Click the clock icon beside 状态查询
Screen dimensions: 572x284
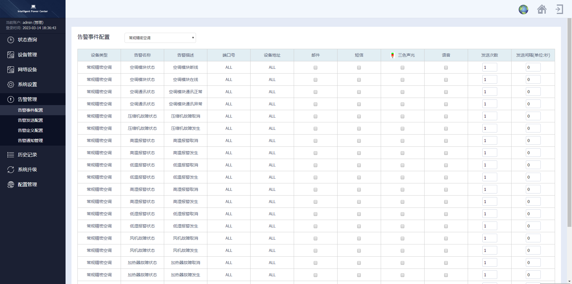[x=11, y=40]
